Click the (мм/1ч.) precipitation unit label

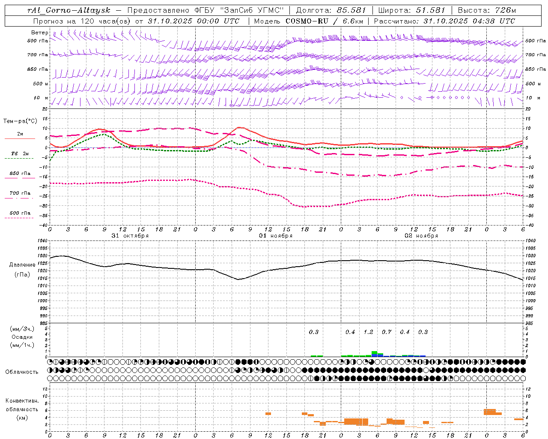pos(22,346)
